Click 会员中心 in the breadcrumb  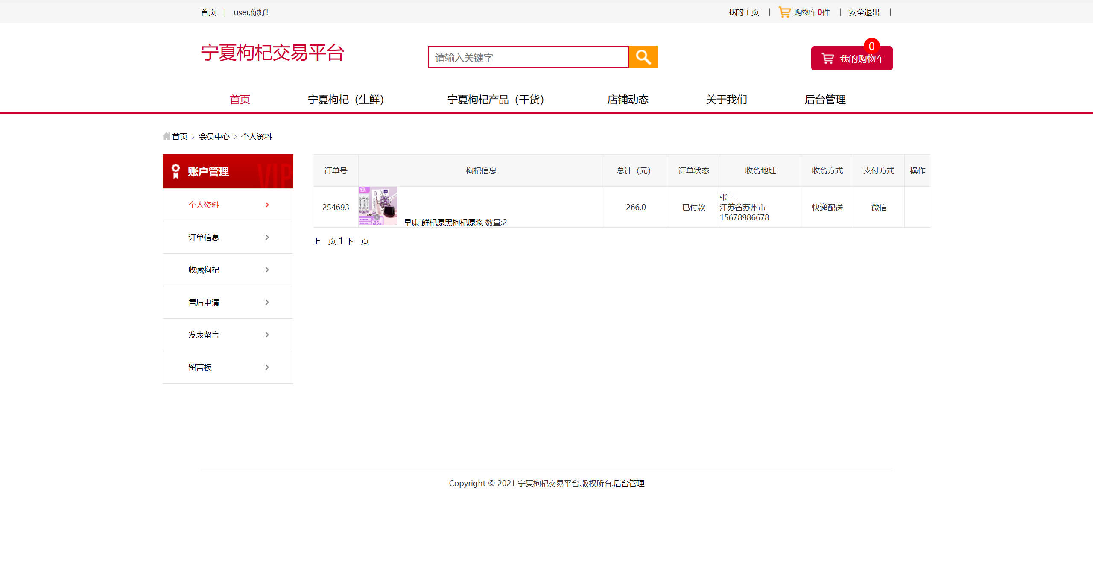[214, 136]
